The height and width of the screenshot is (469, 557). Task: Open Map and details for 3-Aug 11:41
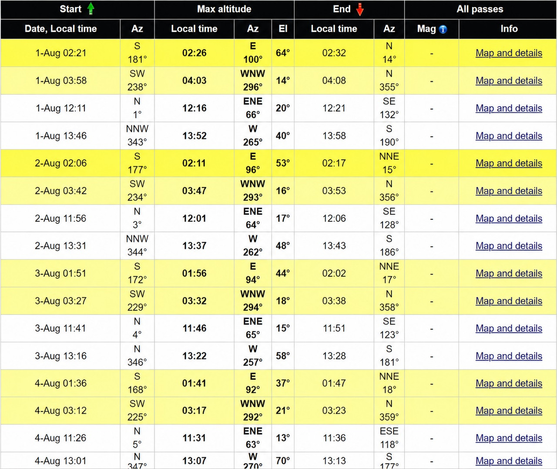509,328
